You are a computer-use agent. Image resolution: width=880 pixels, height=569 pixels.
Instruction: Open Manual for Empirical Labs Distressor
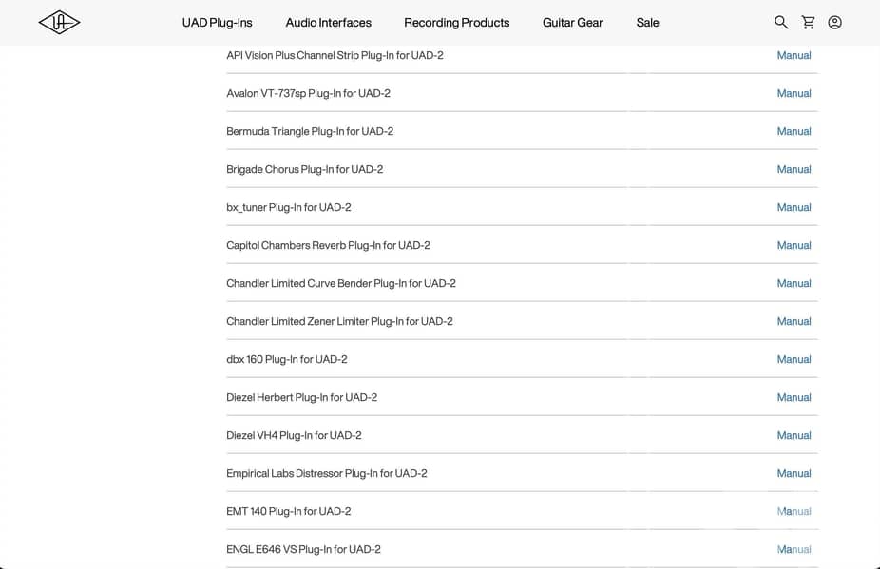(x=794, y=473)
